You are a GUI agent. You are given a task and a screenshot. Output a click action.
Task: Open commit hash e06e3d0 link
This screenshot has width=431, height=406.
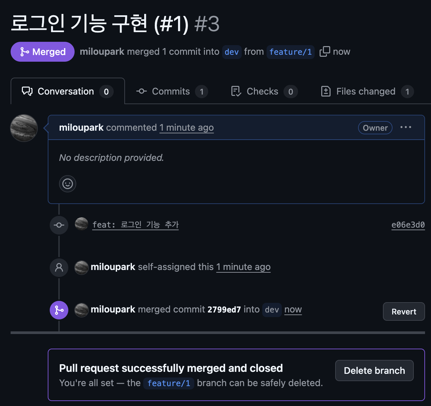(x=408, y=225)
